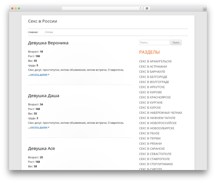Open the Статьи menu item
The image size is (216, 183).
coord(49,32)
